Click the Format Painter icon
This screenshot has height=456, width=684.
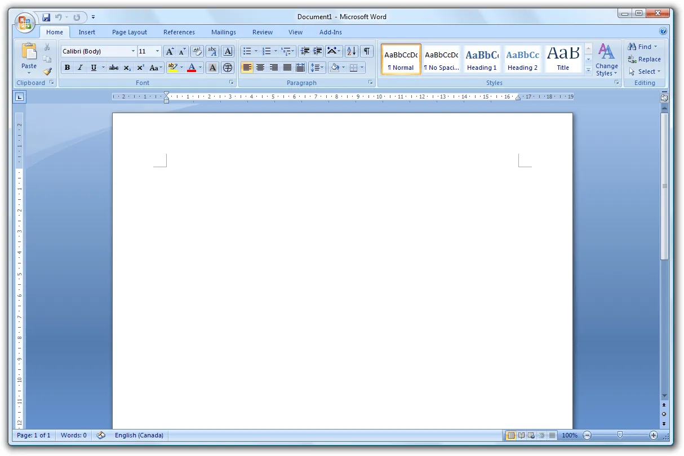(x=47, y=71)
